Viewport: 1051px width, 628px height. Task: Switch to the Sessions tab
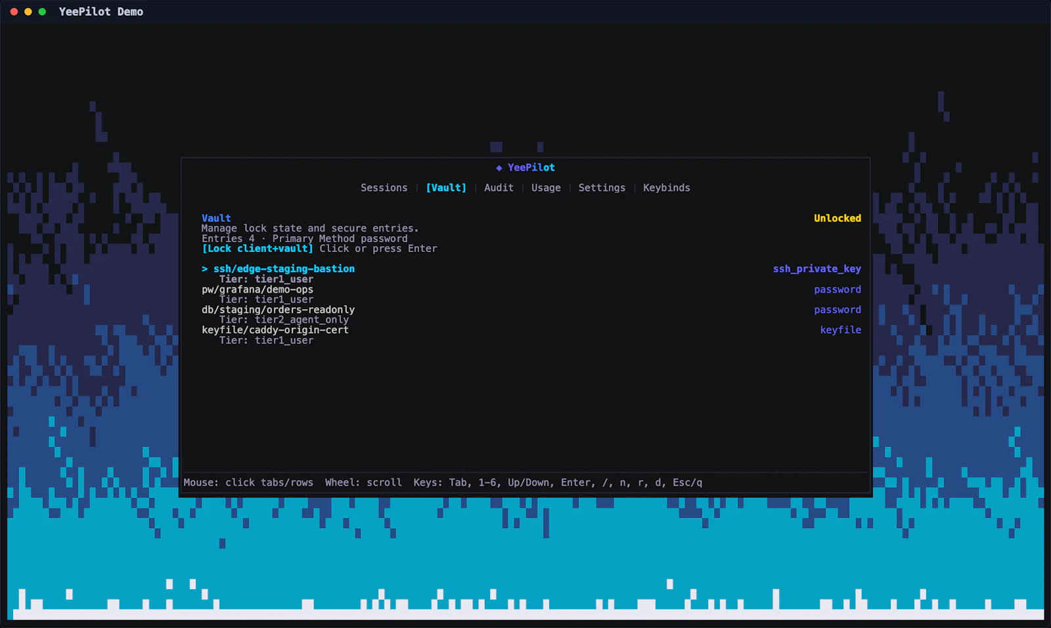[384, 188]
